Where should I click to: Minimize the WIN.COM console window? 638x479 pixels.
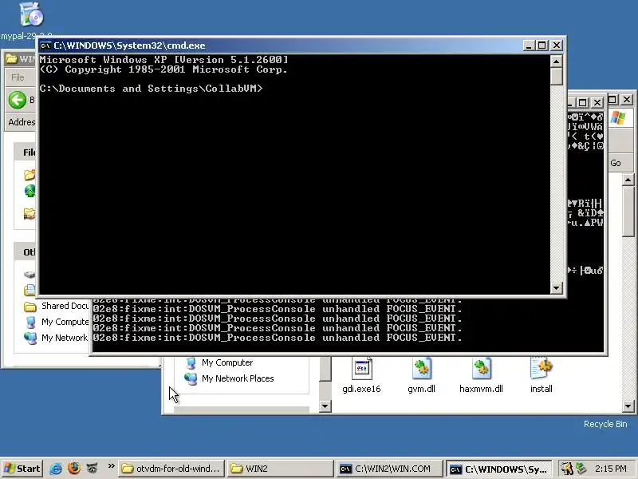click(x=571, y=102)
